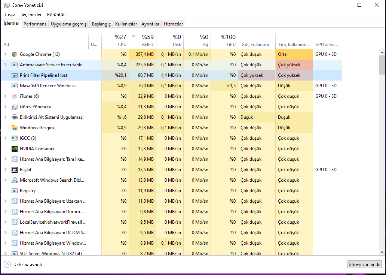386x275 pixels.
Task: Expand the Google Chrome (12) group
Action: point(5,54)
